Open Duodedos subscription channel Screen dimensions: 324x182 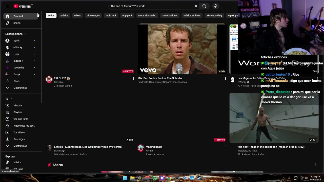[21, 67]
